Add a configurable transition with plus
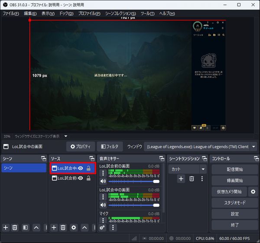This screenshot has height=243, width=260. (181, 179)
